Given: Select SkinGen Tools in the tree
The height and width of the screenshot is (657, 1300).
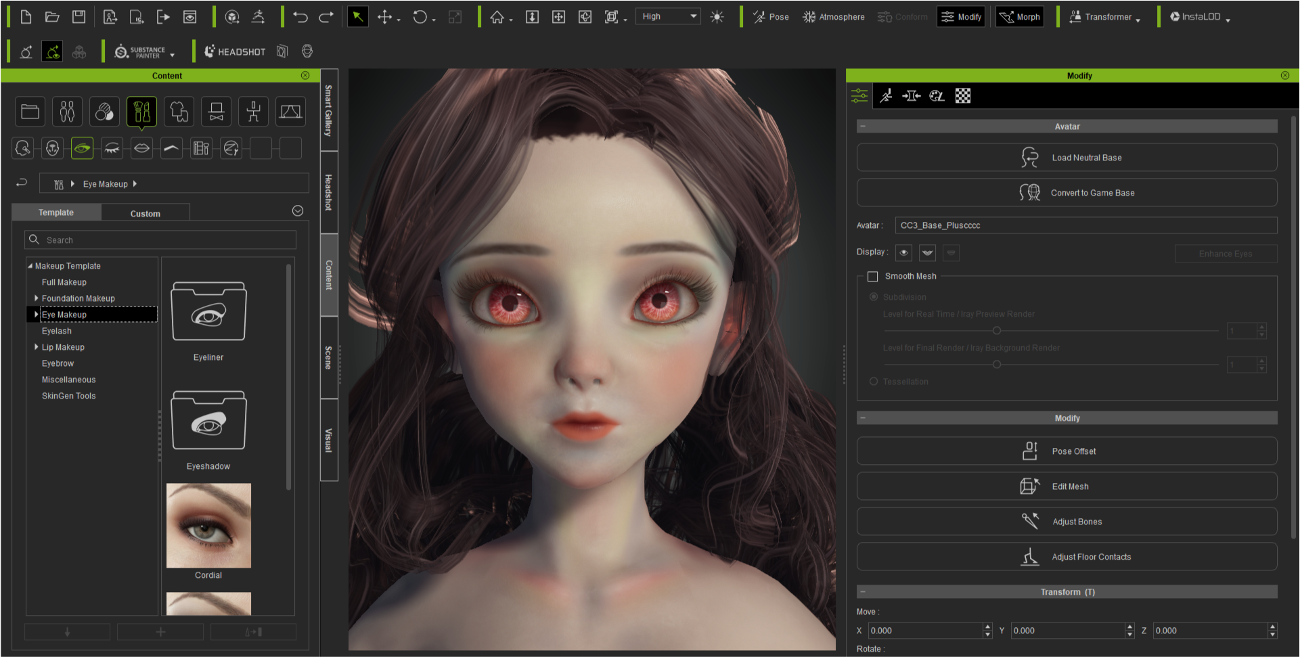Looking at the screenshot, I should click(69, 396).
